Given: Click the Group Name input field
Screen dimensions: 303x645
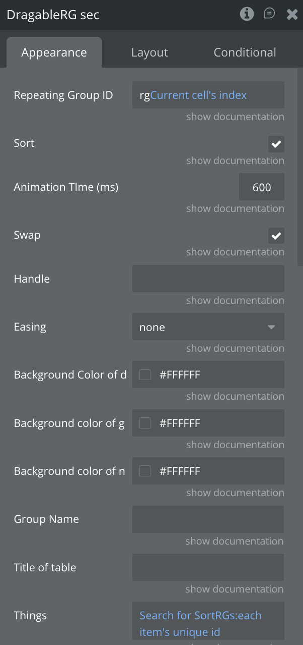Looking at the screenshot, I should 208,519.
